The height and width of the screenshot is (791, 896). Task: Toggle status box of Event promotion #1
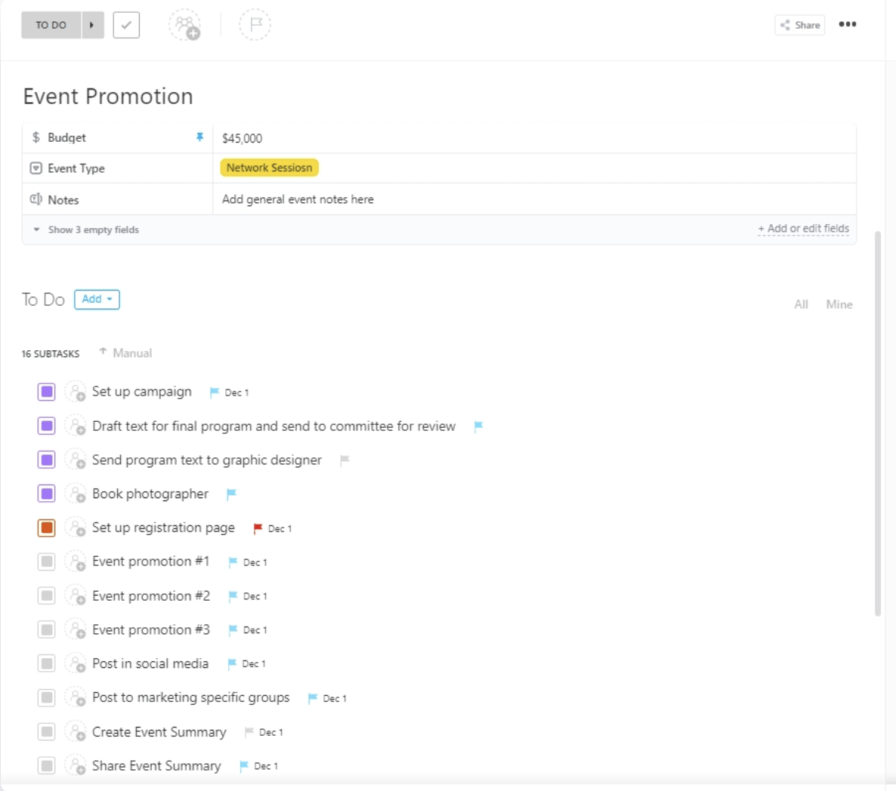(47, 562)
